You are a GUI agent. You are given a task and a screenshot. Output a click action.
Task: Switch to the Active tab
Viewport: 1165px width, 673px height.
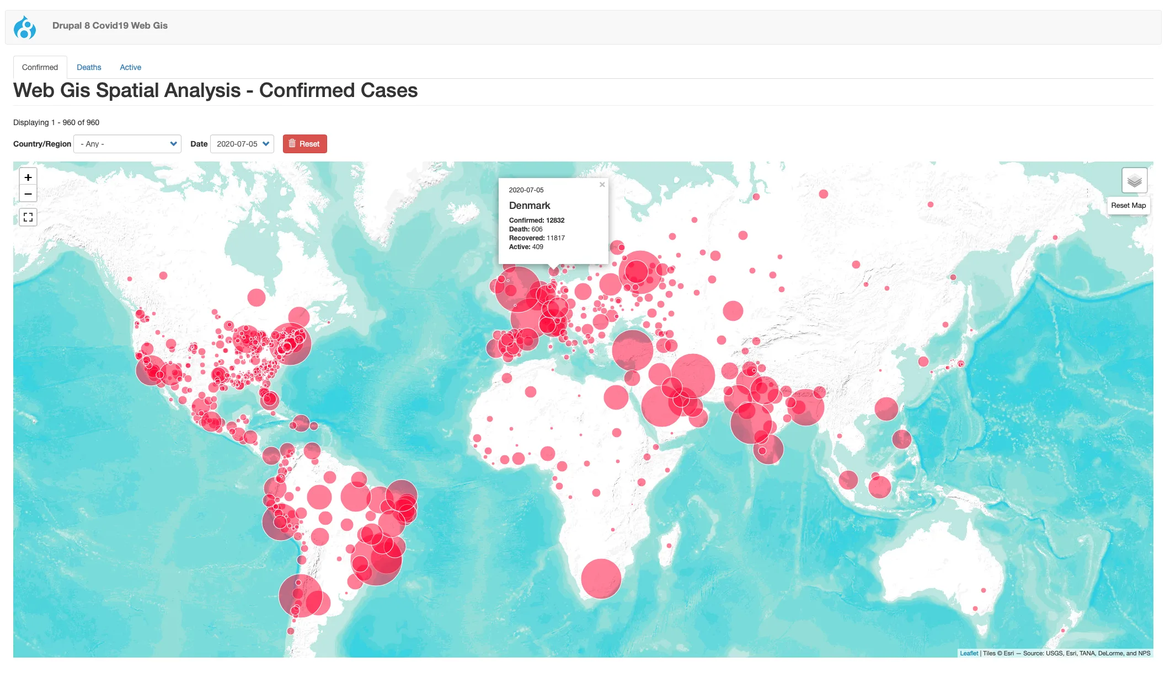pos(130,67)
